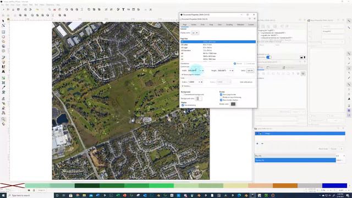Open the Display units dropdown
Screen dimensions: 352x198
pyautogui.click(x=195, y=33)
